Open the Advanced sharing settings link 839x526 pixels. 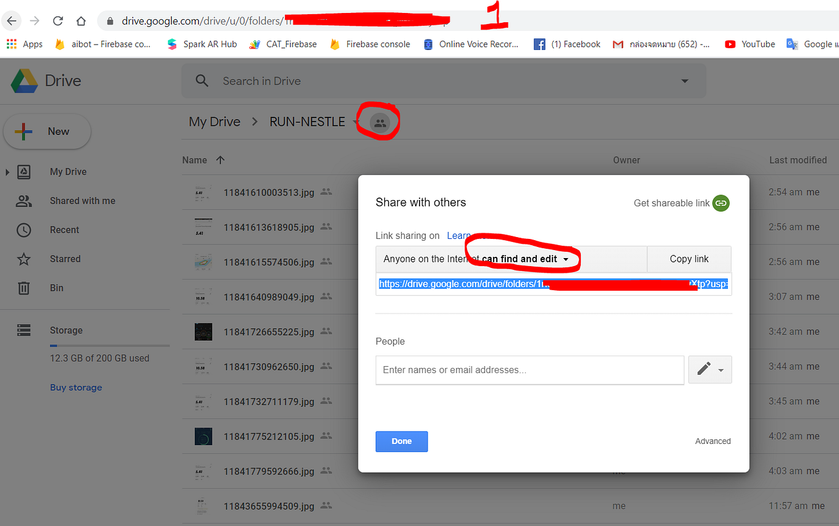(x=712, y=441)
